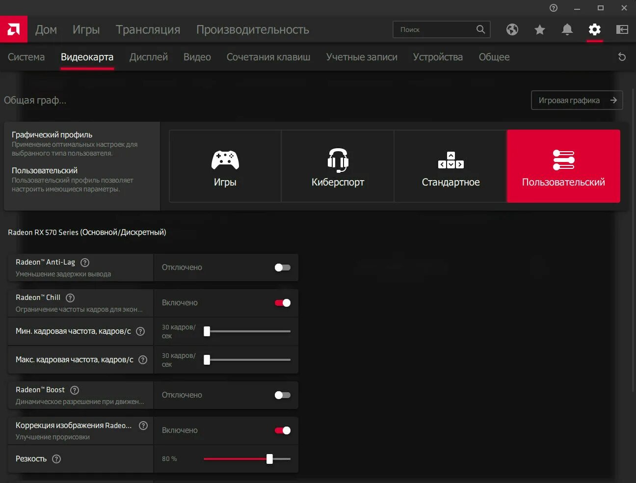Show help for Radeon image sharpening
The height and width of the screenshot is (483, 636).
[x=143, y=426]
